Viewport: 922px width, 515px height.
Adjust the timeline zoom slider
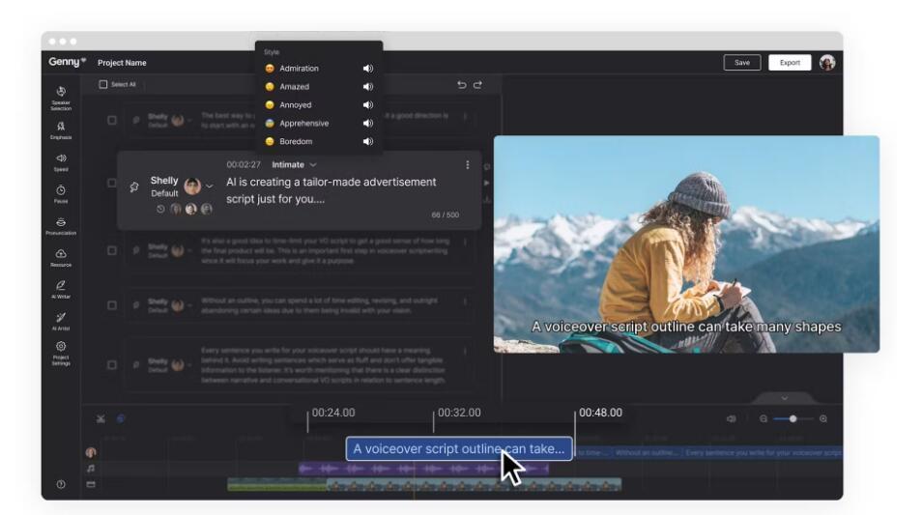[793, 418]
